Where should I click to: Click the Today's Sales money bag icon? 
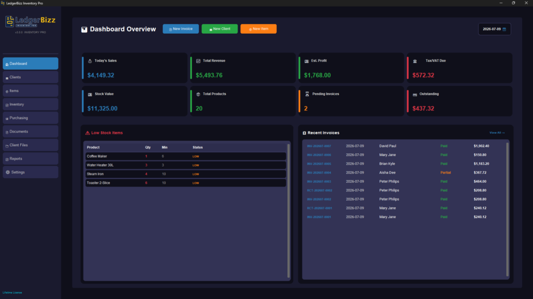coord(90,61)
